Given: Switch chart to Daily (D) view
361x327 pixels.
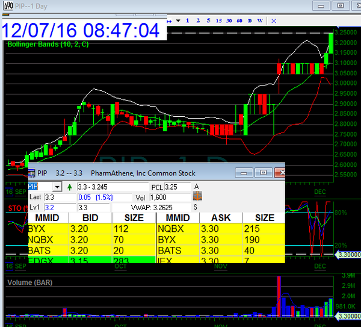Looking at the screenshot, I should pyautogui.click(x=250, y=20).
